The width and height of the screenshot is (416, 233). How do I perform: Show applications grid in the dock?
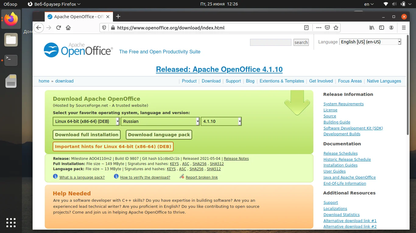point(11,223)
